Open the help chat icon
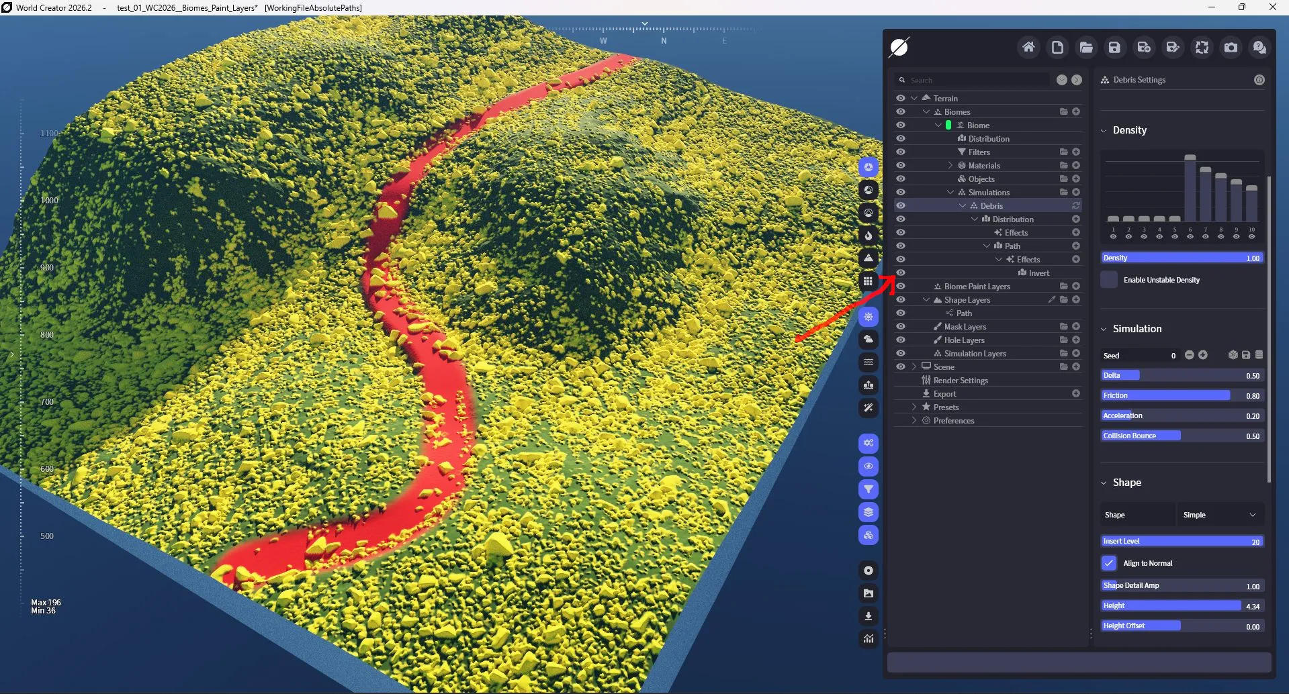The height and width of the screenshot is (694, 1289). (x=1259, y=48)
